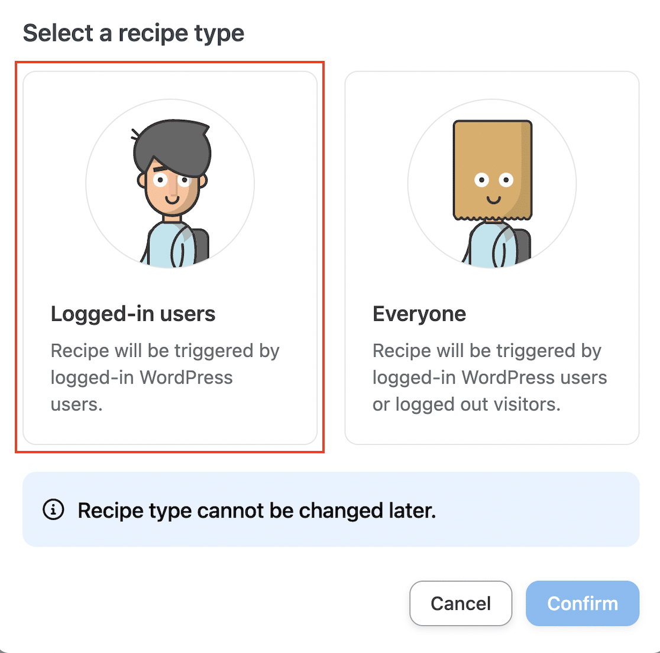Click the smiling face on the paper bag

tap(493, 187)
